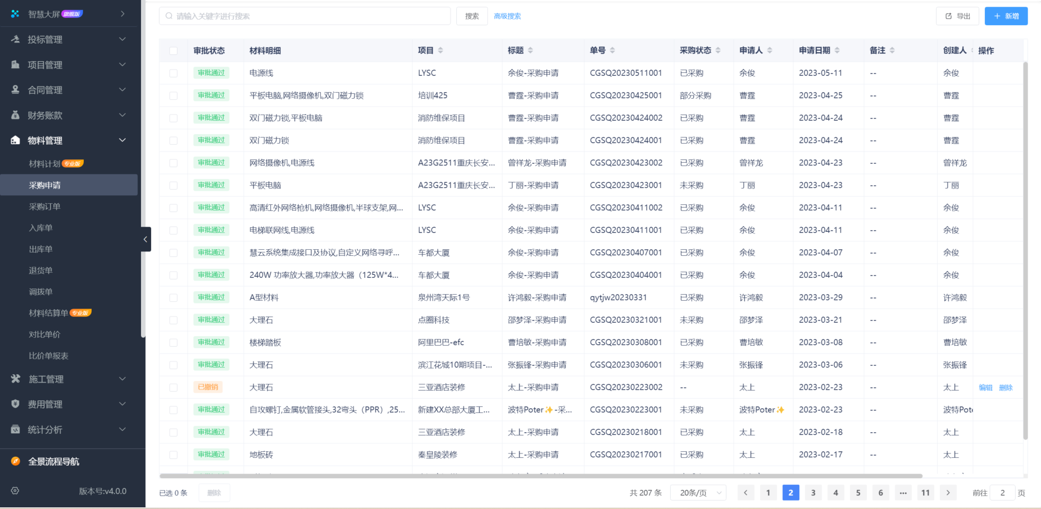Open the 入库单 menu item

coord(40,227)
